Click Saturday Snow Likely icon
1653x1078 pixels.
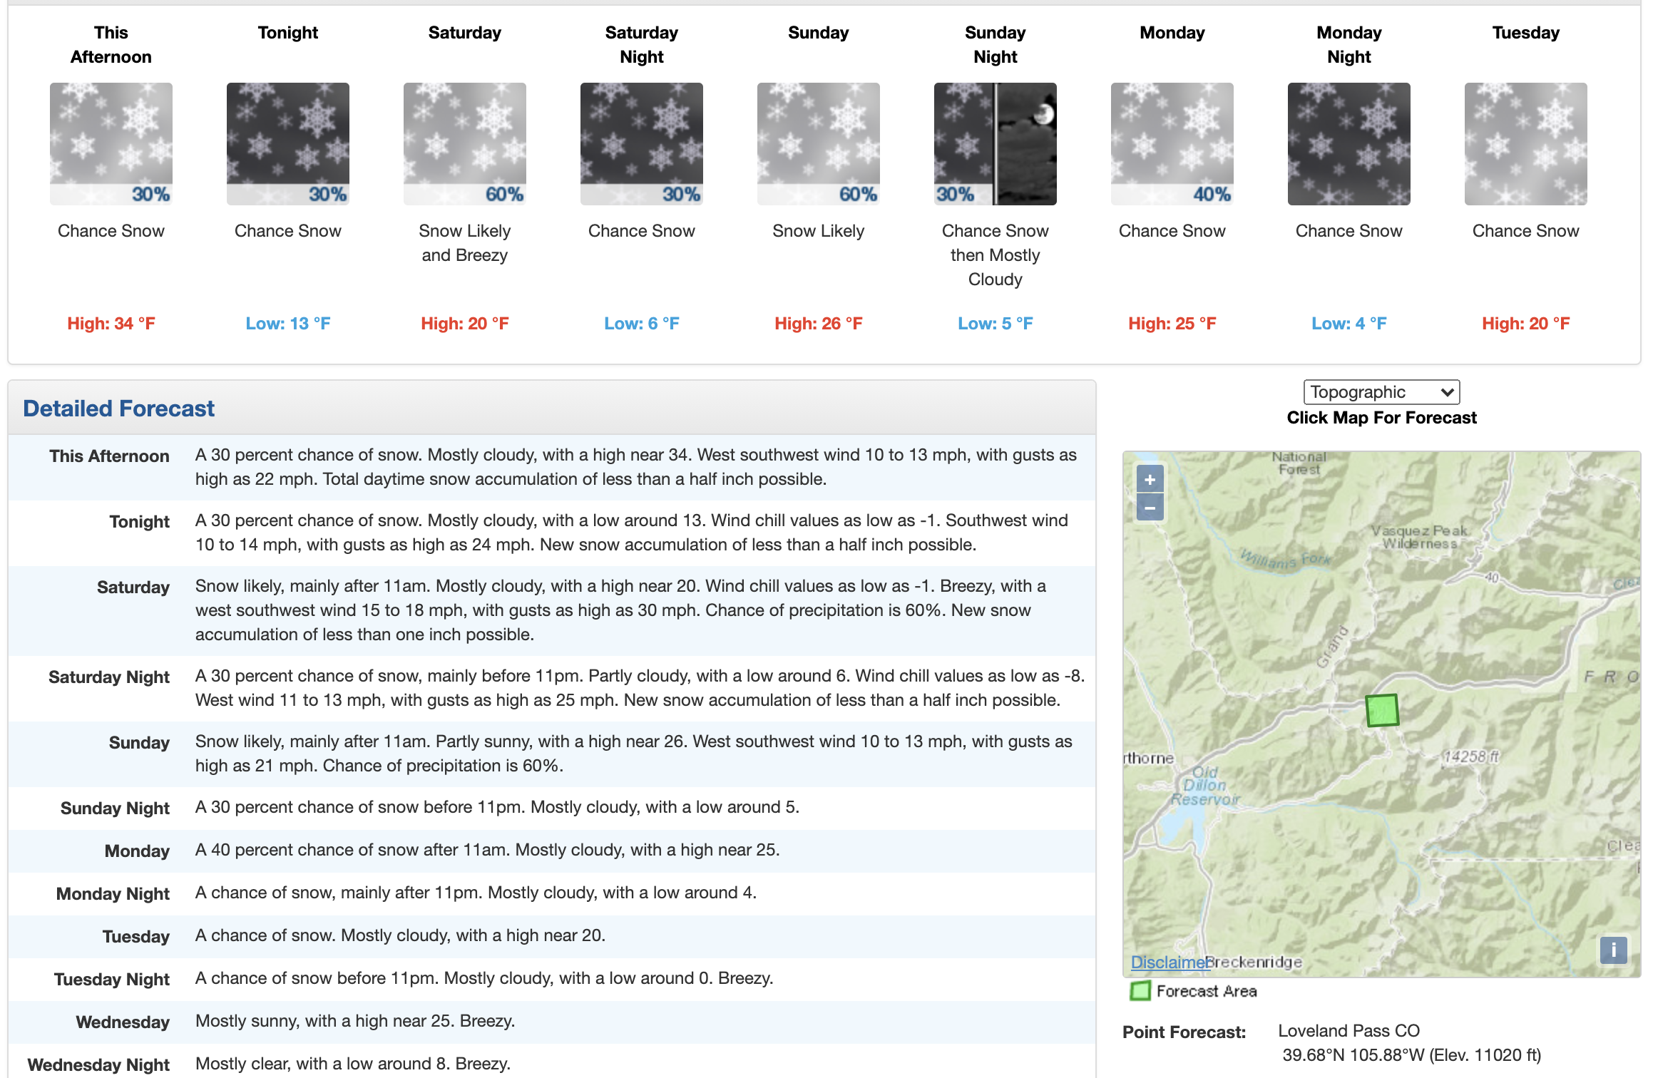click(x=465, y=144)
